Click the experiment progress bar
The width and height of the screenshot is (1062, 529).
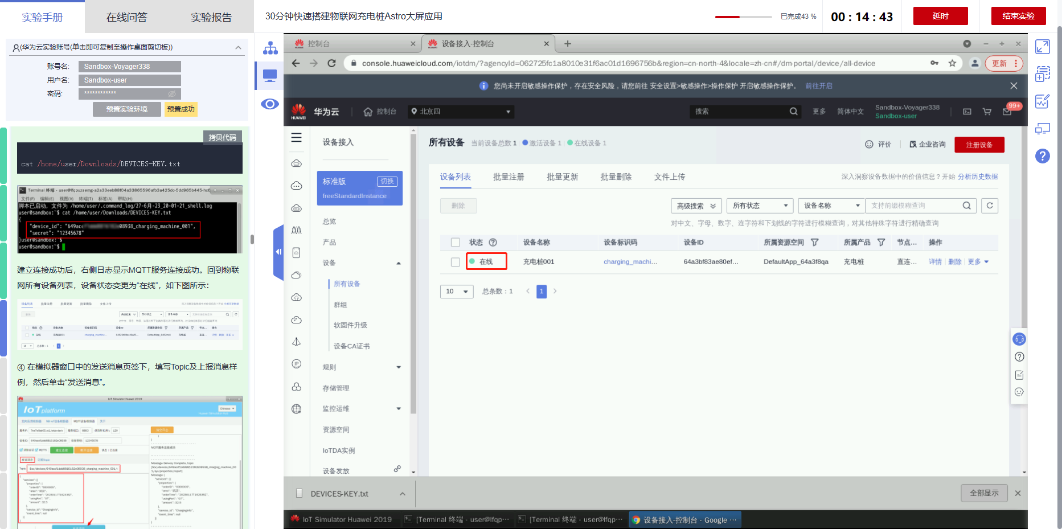click(x=743, y=17)
